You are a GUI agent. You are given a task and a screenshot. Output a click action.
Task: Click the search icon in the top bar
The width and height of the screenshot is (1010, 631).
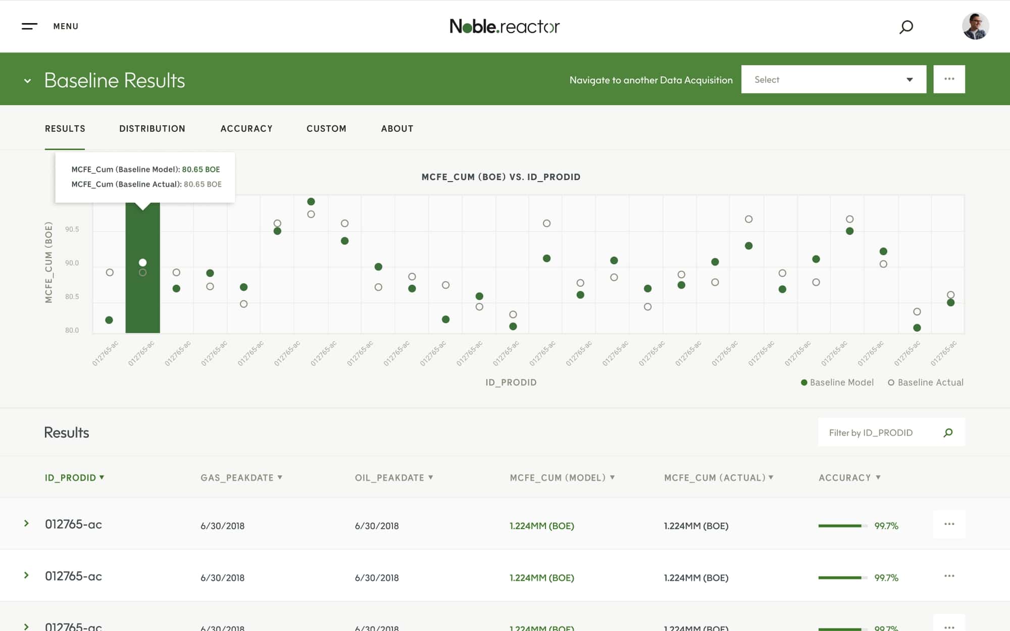click(906, 27)
